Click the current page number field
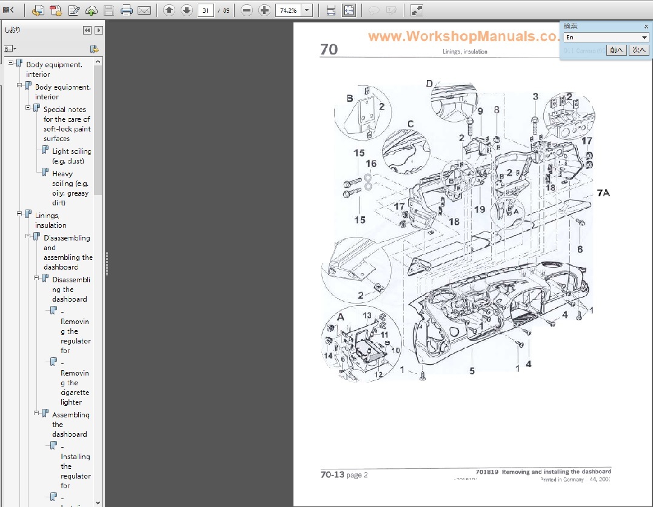The height and width of the screenshot is (507, 653). click(x=205, y=10)
